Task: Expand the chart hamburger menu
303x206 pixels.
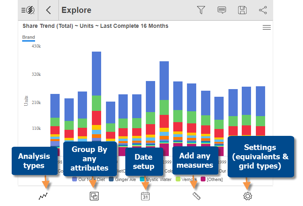Action: coord(266,27)
